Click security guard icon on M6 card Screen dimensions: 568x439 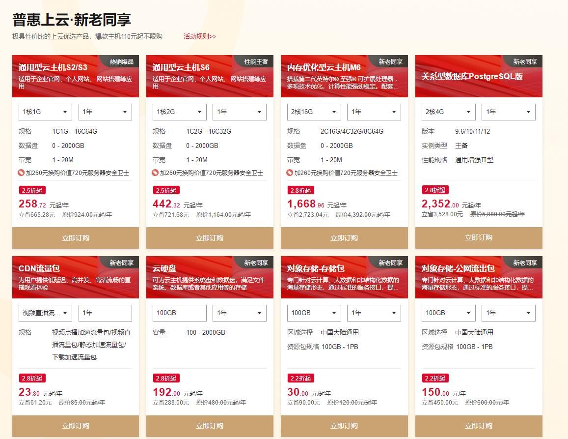coord(290,173)
